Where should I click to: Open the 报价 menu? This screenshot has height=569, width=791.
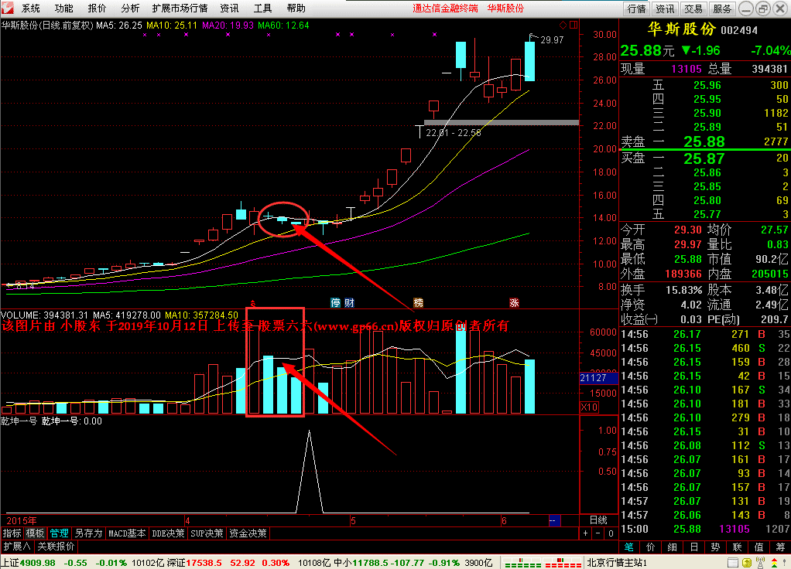tap(97, 8)
